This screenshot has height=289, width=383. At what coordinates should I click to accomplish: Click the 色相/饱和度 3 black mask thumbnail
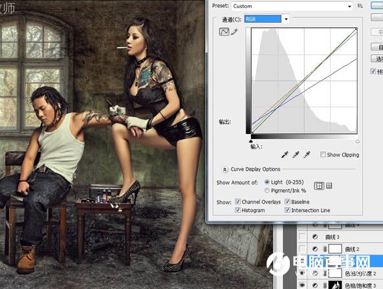pos(335,285)
